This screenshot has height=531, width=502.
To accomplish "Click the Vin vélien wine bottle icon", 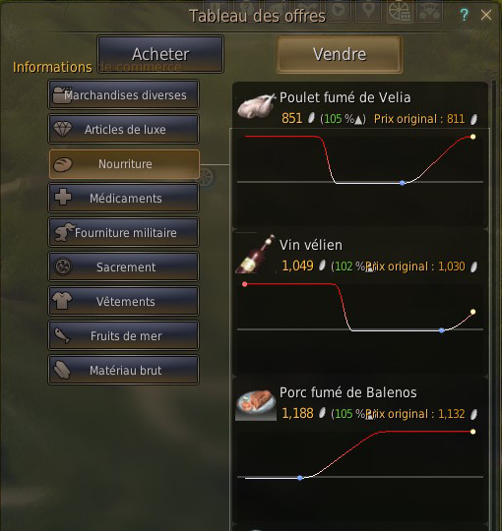I will point(256,254).
